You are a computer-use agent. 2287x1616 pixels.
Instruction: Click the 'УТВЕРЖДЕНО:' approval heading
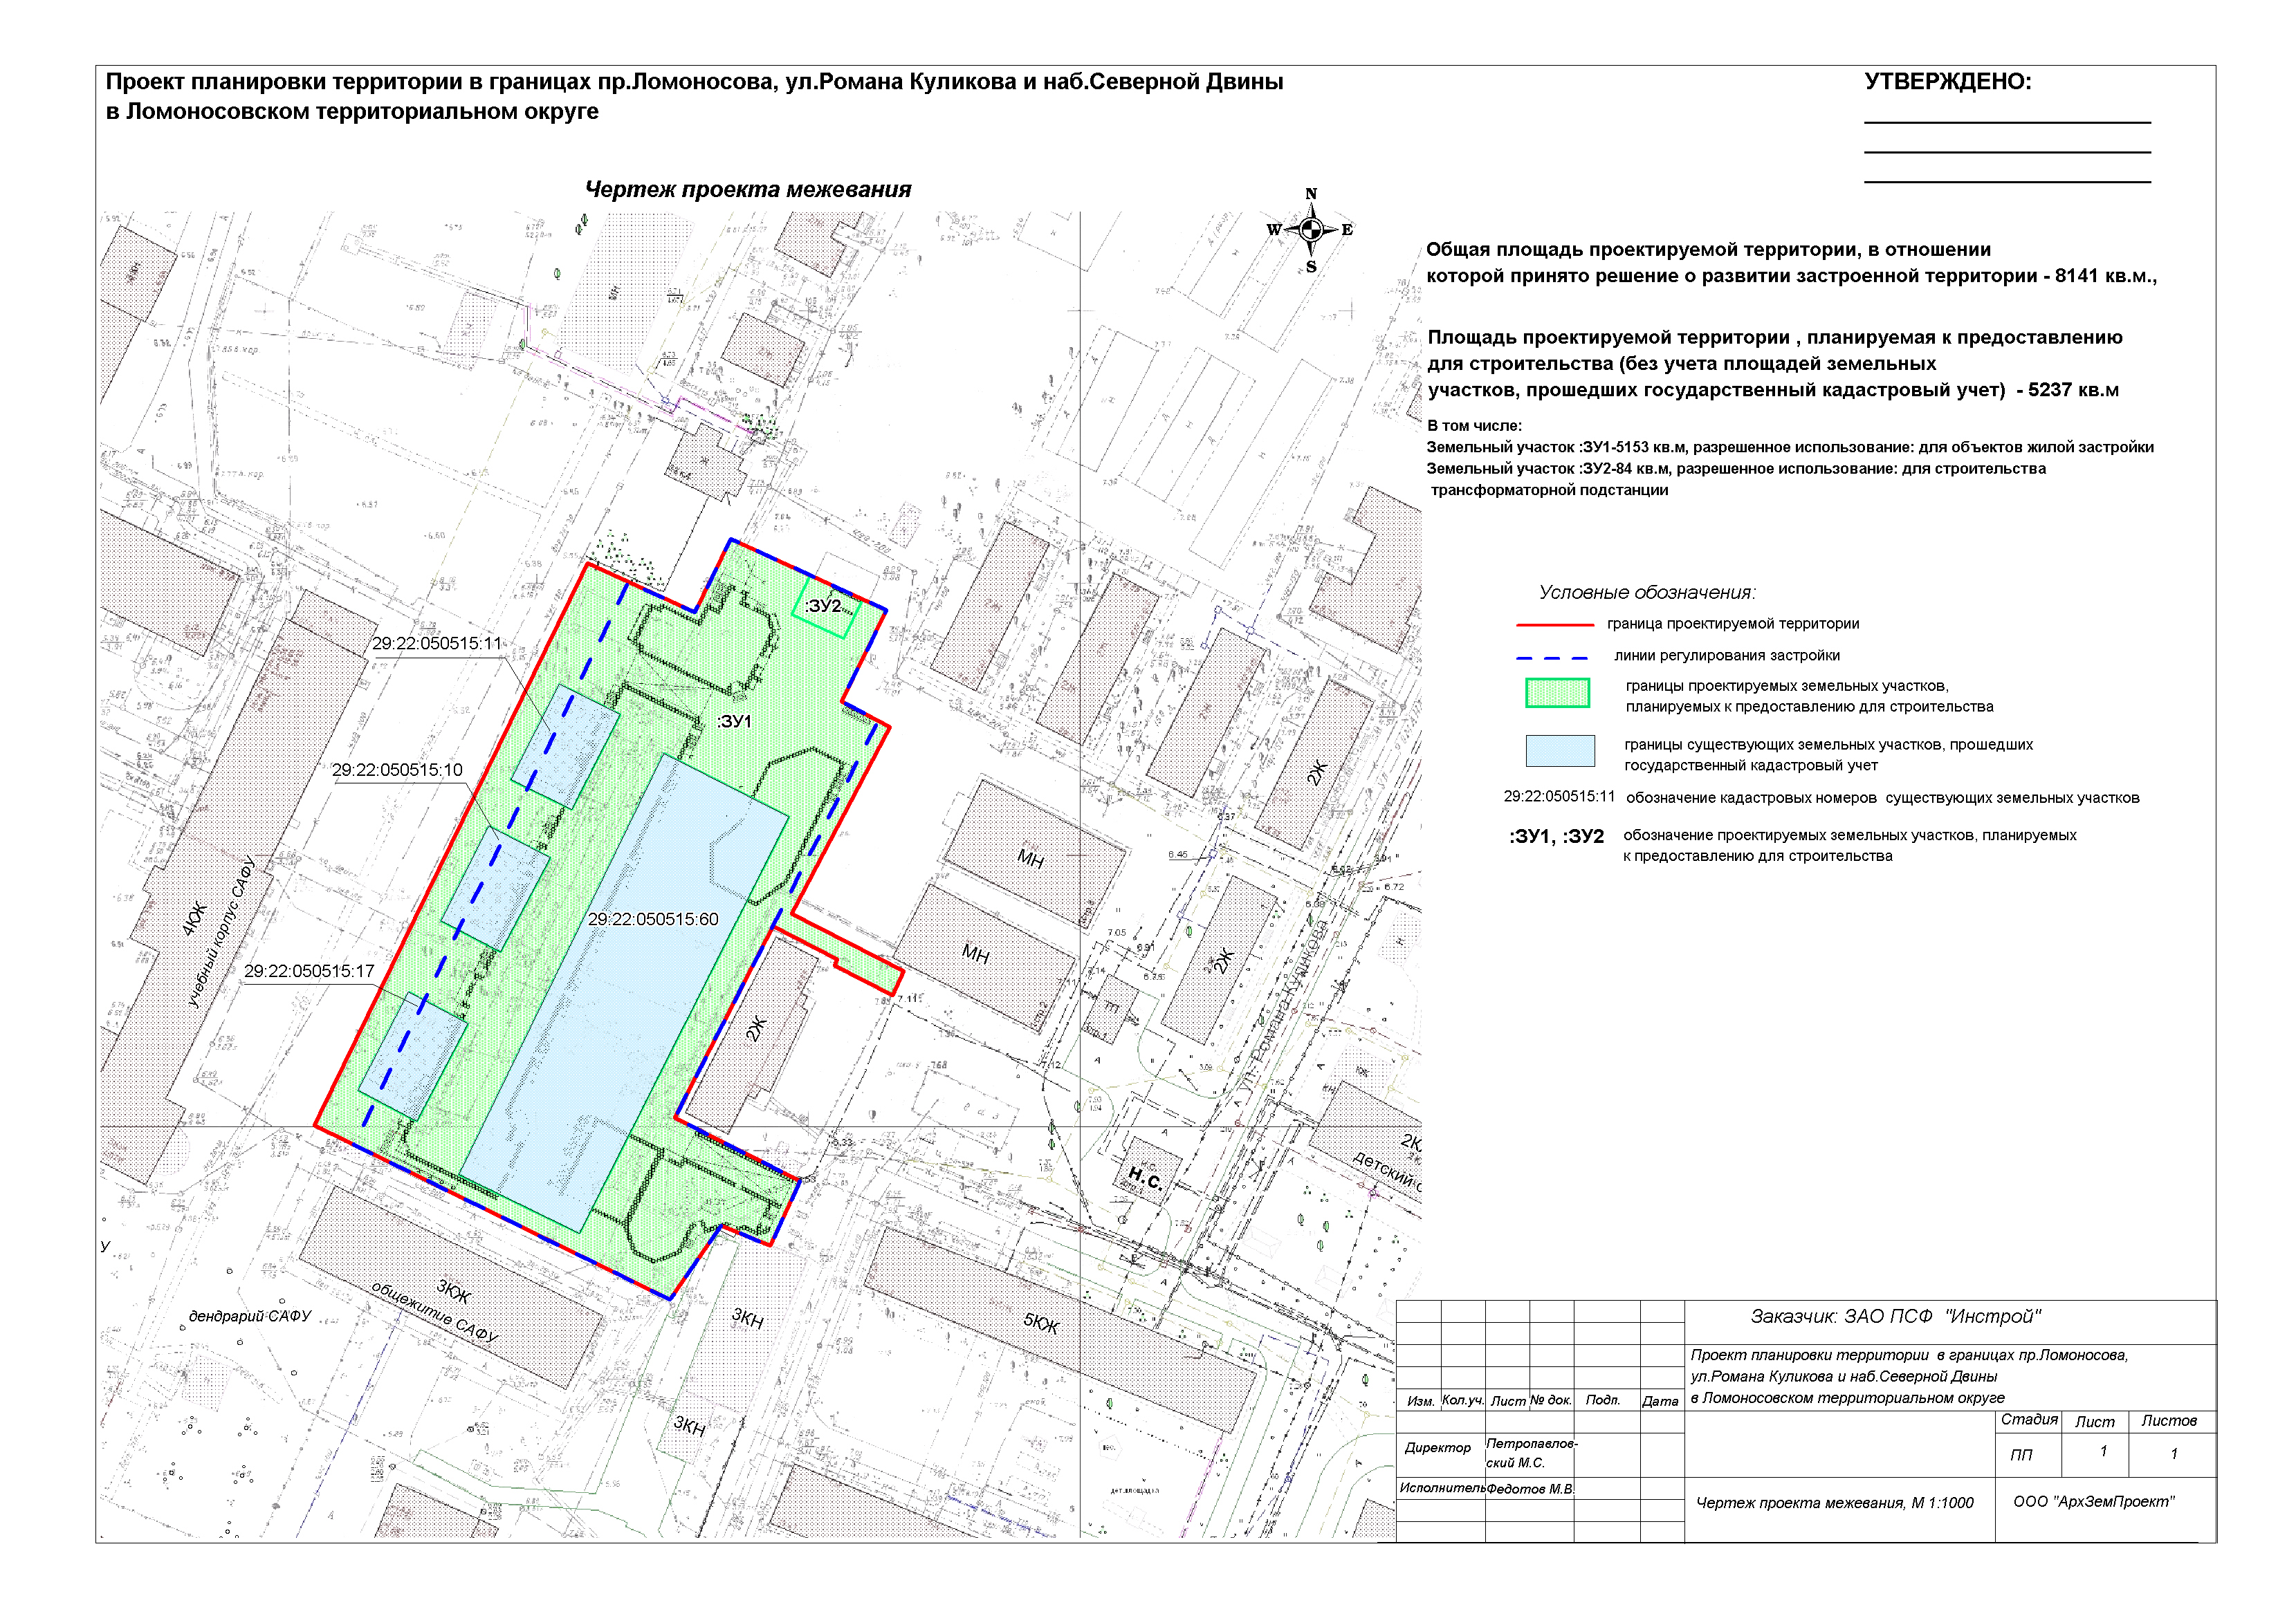tap(1947, 82)
